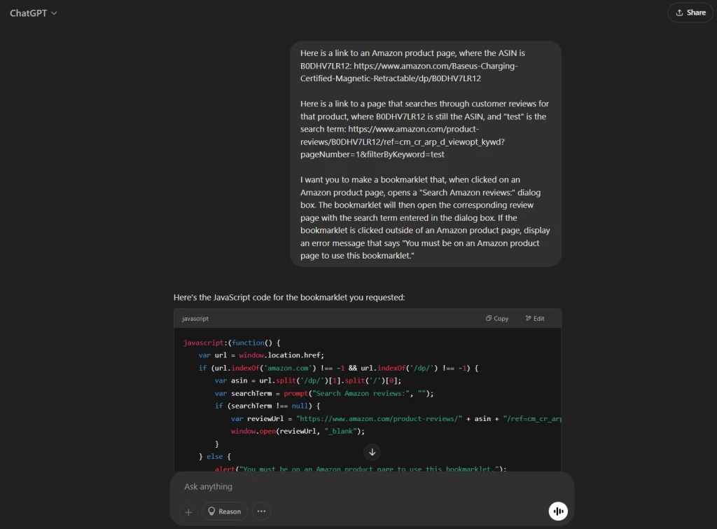Click the plus attach icon
Screen dimensions: 717x529
tap(188, 511)
